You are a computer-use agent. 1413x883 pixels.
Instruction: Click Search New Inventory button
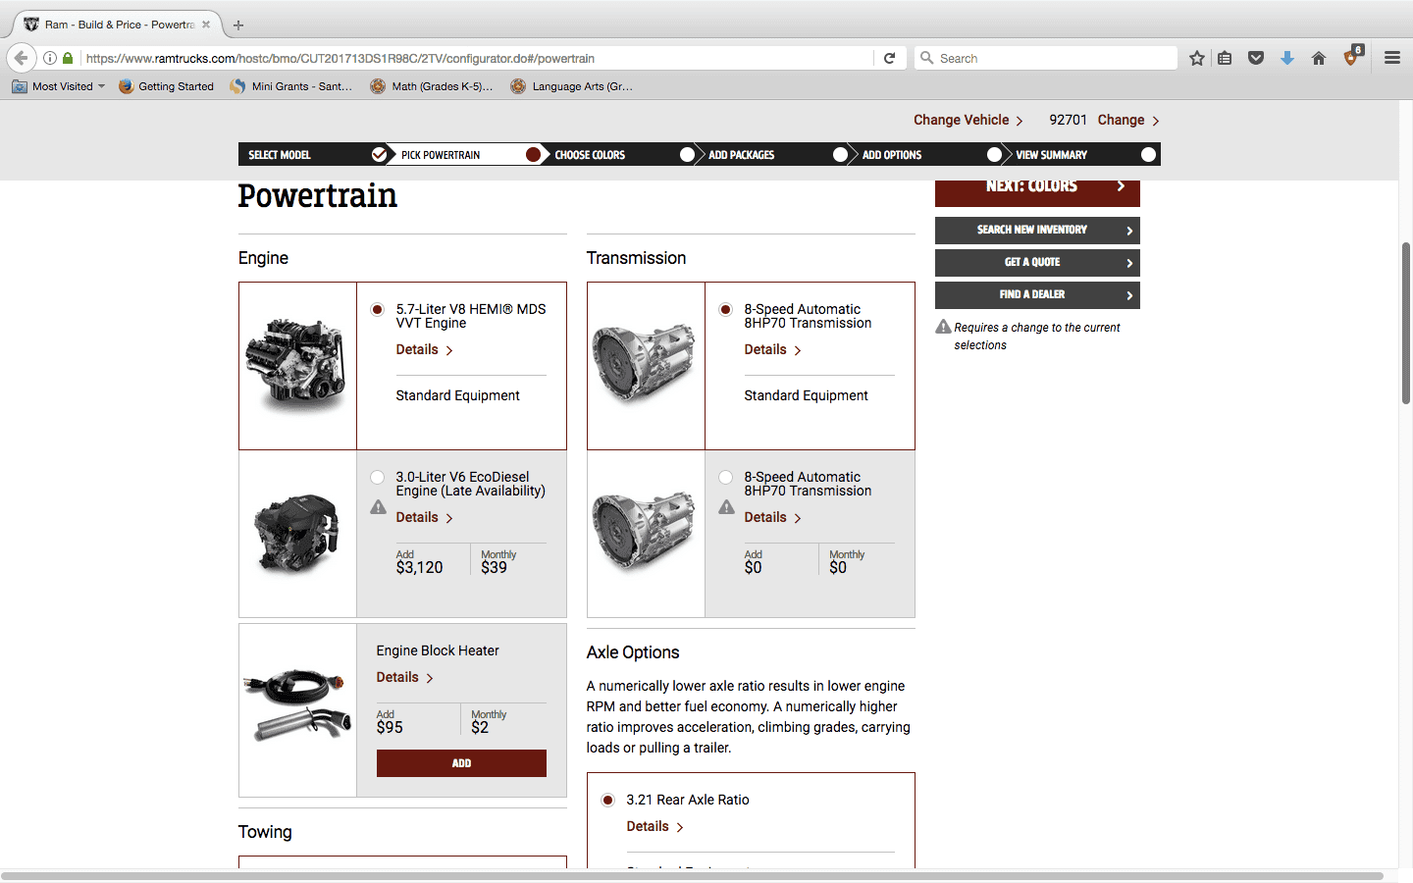tap(1037, 230)
